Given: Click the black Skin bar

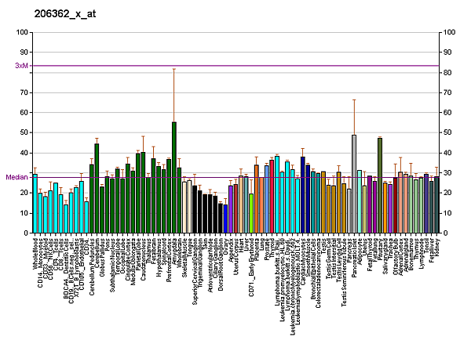Looking at the screenshot, I should pos(205,214).
